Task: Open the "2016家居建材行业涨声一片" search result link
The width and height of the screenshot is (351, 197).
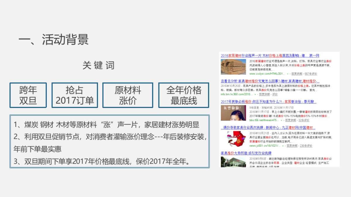Action: 269,56
